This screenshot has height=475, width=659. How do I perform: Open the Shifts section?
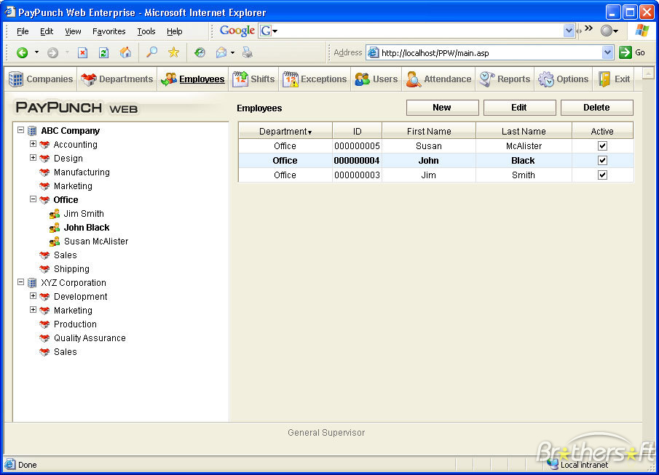click(x=253, y=79)
